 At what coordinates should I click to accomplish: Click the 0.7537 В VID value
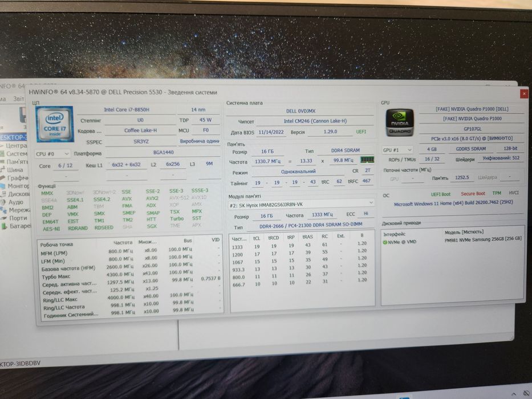[x=210, y=279]
